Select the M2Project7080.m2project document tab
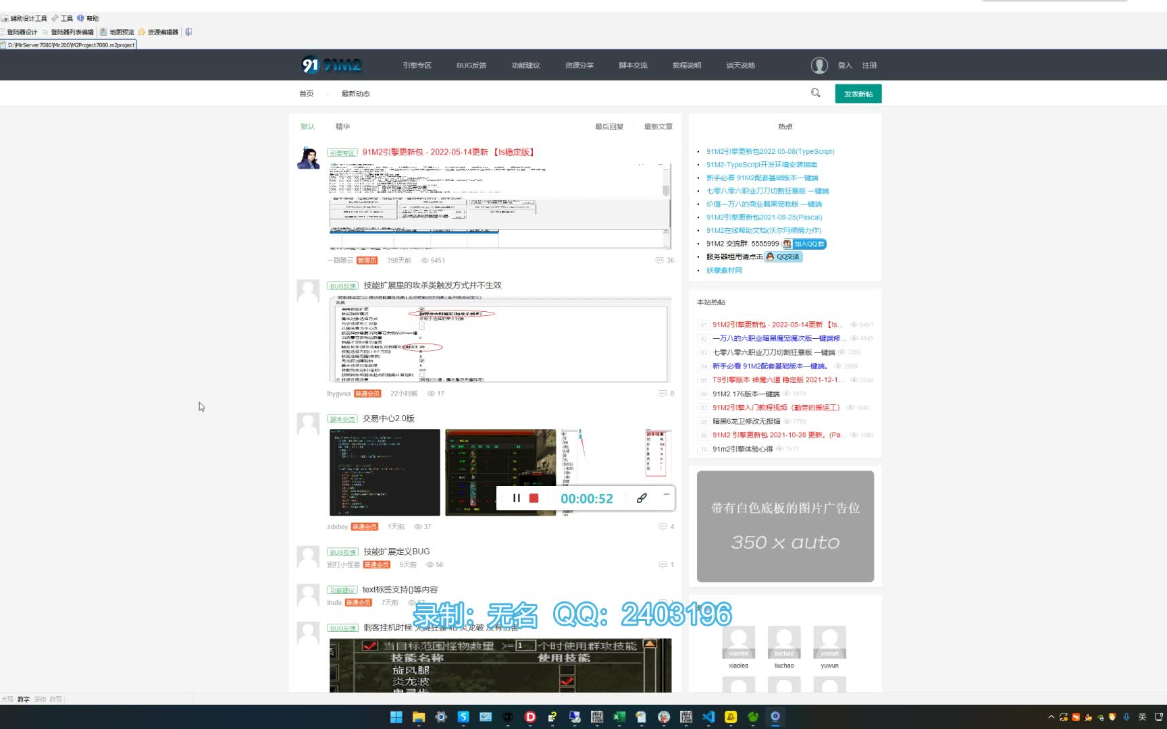Viewport: 1167px width, 729px height. 68,45
